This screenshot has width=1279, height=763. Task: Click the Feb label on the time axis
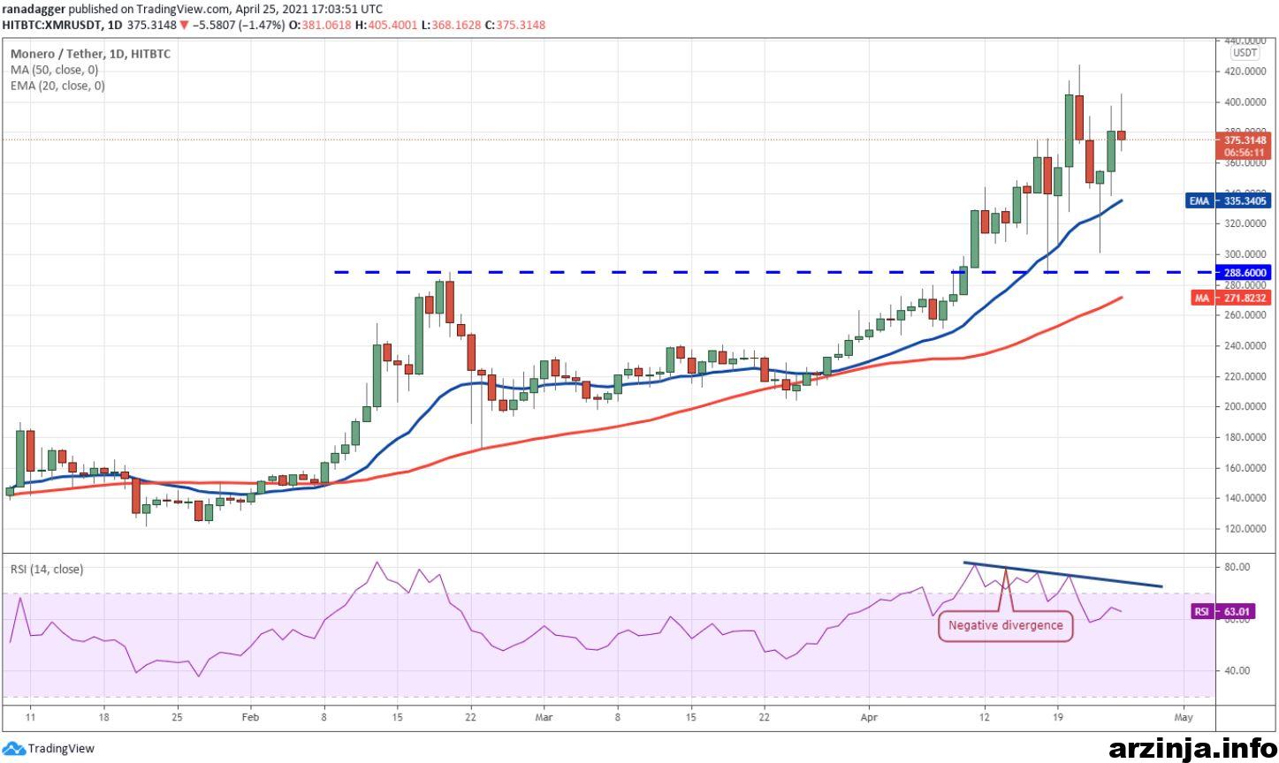250,717
